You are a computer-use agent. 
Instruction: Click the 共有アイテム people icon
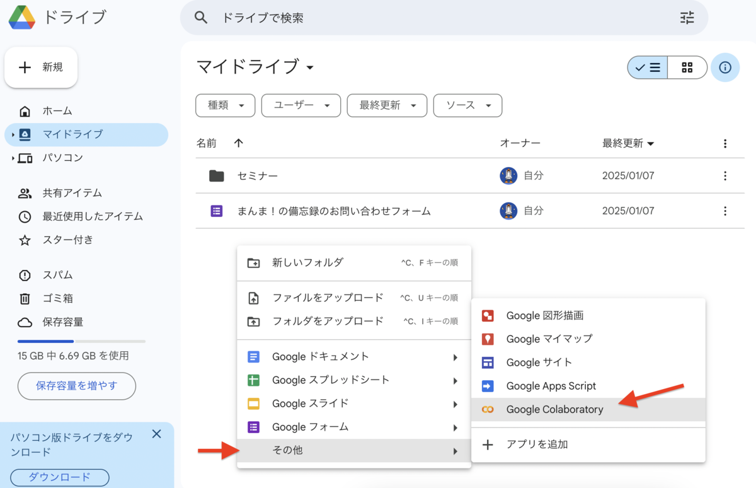click(25, 194)
